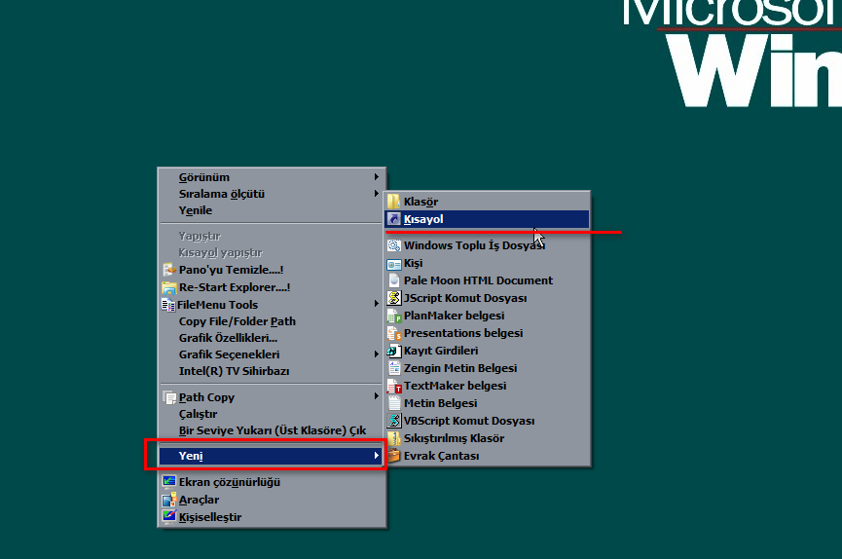Click the Sıralama ölçütü label
Viewport: 842px width, 559px height.
pyautogui.click(x=222, y=194)
